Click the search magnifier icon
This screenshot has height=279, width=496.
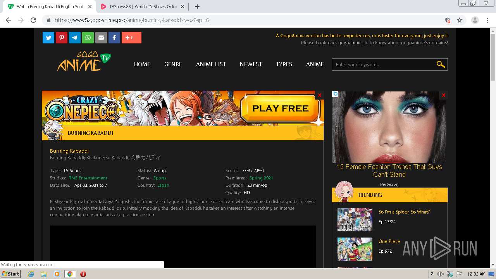click(x=441, y=64)
